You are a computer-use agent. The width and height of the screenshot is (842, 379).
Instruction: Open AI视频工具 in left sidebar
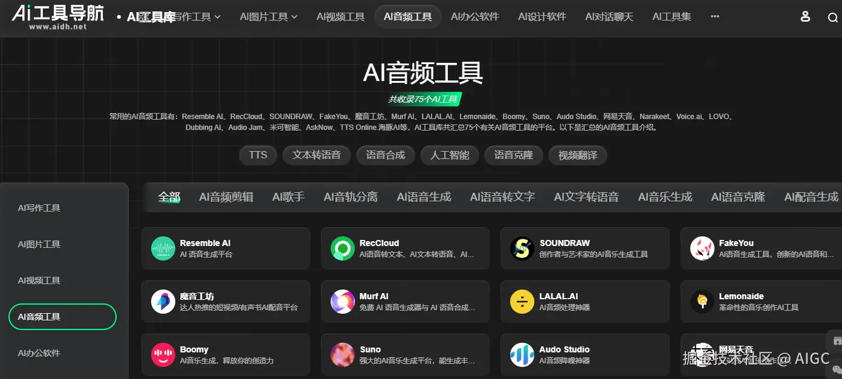coord(39,280)
